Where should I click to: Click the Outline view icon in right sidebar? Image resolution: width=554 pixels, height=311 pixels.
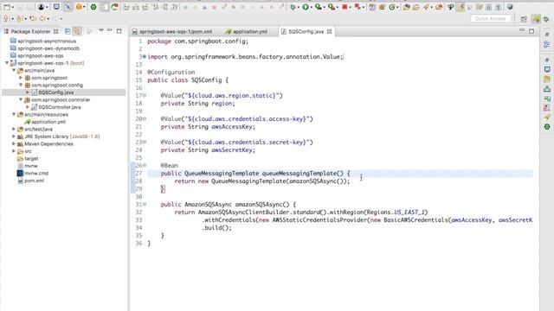click(x=547, y=44)
